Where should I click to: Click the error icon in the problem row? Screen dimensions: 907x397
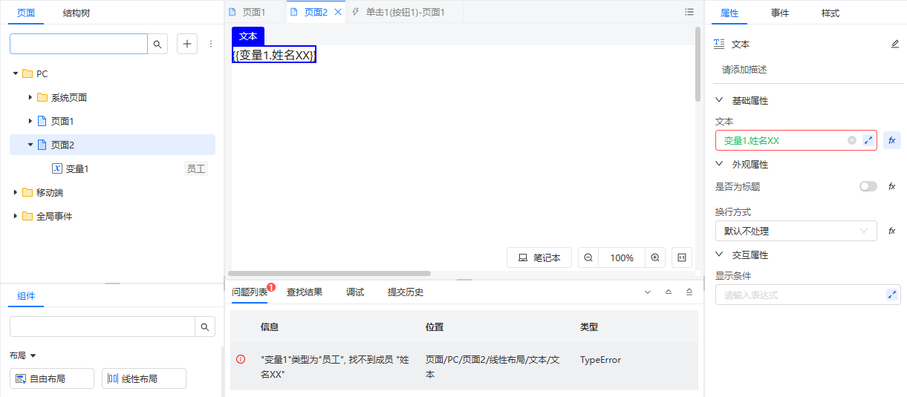pos(241,359)
